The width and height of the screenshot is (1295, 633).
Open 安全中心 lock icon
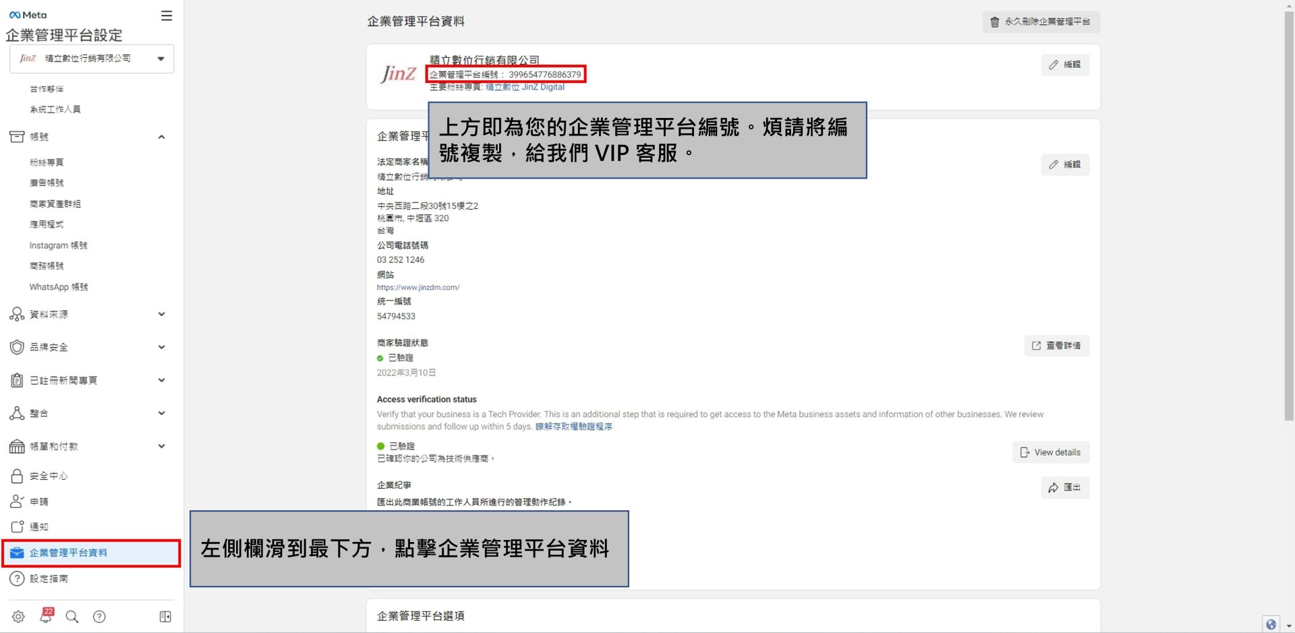[17, 476]
